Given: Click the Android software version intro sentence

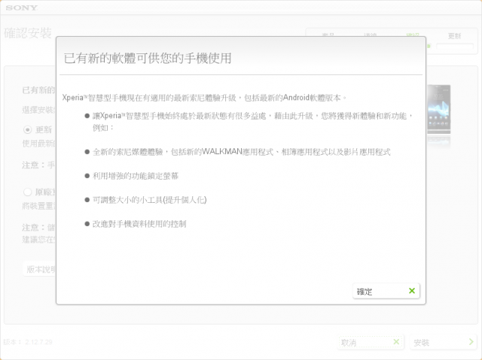Looking at the screenshot, I should (204, 98).
